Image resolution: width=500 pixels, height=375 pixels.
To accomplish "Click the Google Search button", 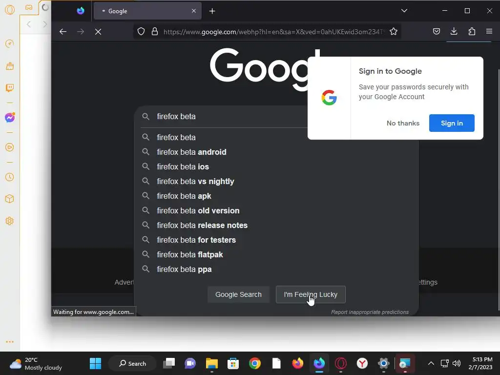I will (238, 294).
